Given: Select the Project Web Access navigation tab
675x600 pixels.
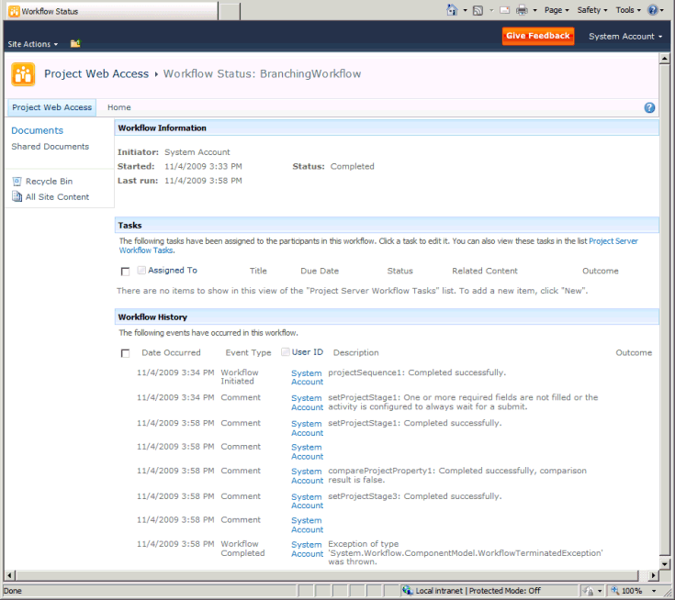Looking at the screenshot, I should pos(51,107).
